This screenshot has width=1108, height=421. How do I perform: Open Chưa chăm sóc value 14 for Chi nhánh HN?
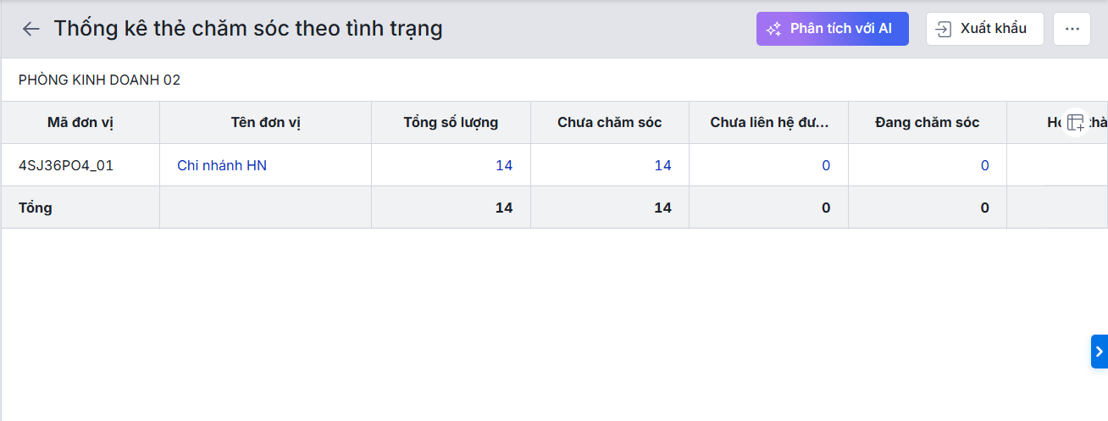[662, 165]
